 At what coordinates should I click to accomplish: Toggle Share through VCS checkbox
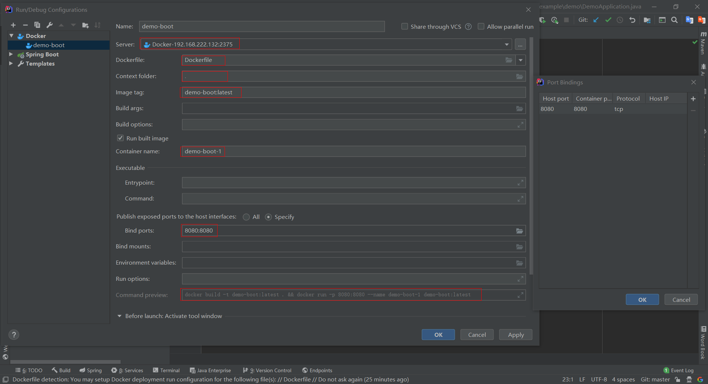click(405, 27)
